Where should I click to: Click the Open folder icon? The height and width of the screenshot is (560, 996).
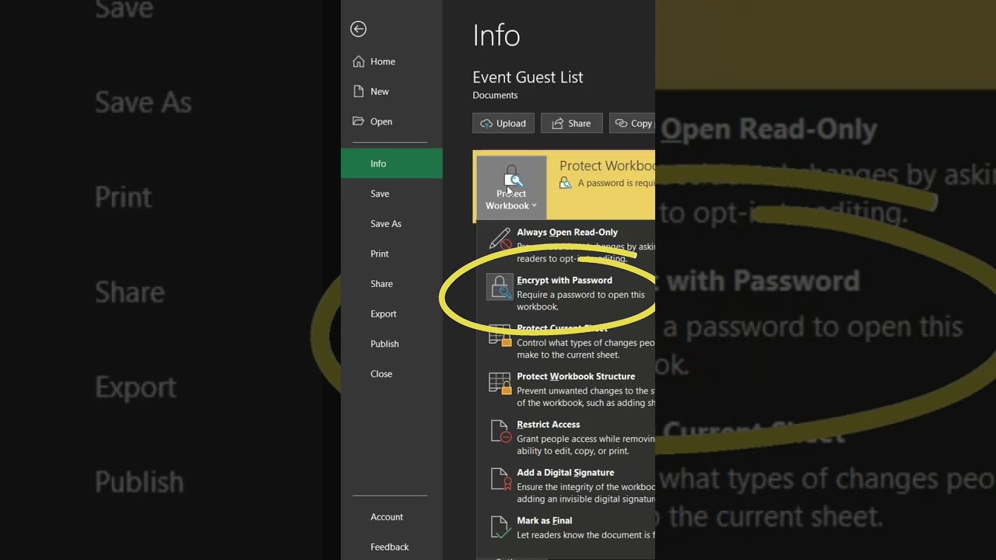point(358,121)
